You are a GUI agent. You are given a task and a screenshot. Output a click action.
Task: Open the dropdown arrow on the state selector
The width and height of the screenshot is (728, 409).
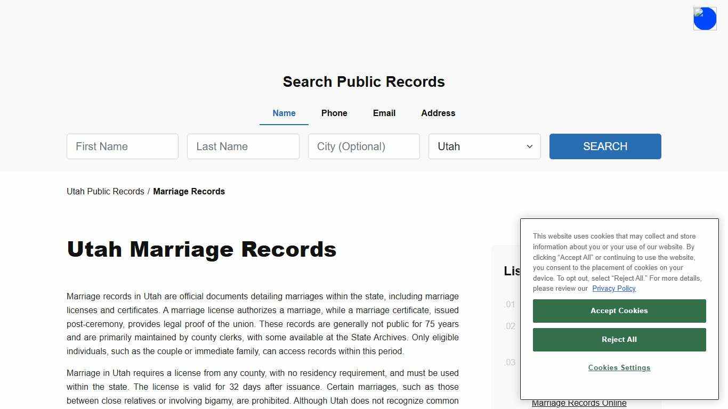[x=529, y=146]
